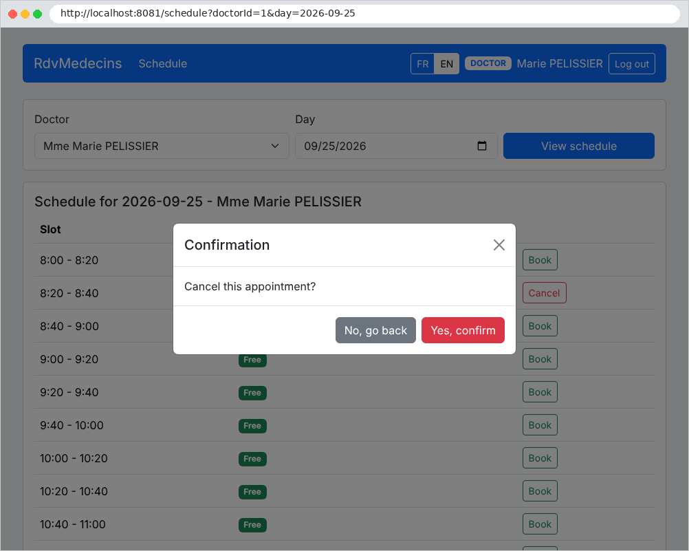The width and height of the screenshot is (689, 551).
Task: Book the 10:40 - 11:00 slot
Action: point(540,523)
